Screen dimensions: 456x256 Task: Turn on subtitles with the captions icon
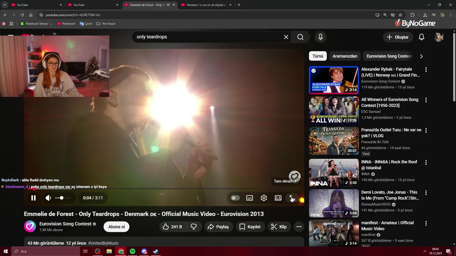coord(250,198)
